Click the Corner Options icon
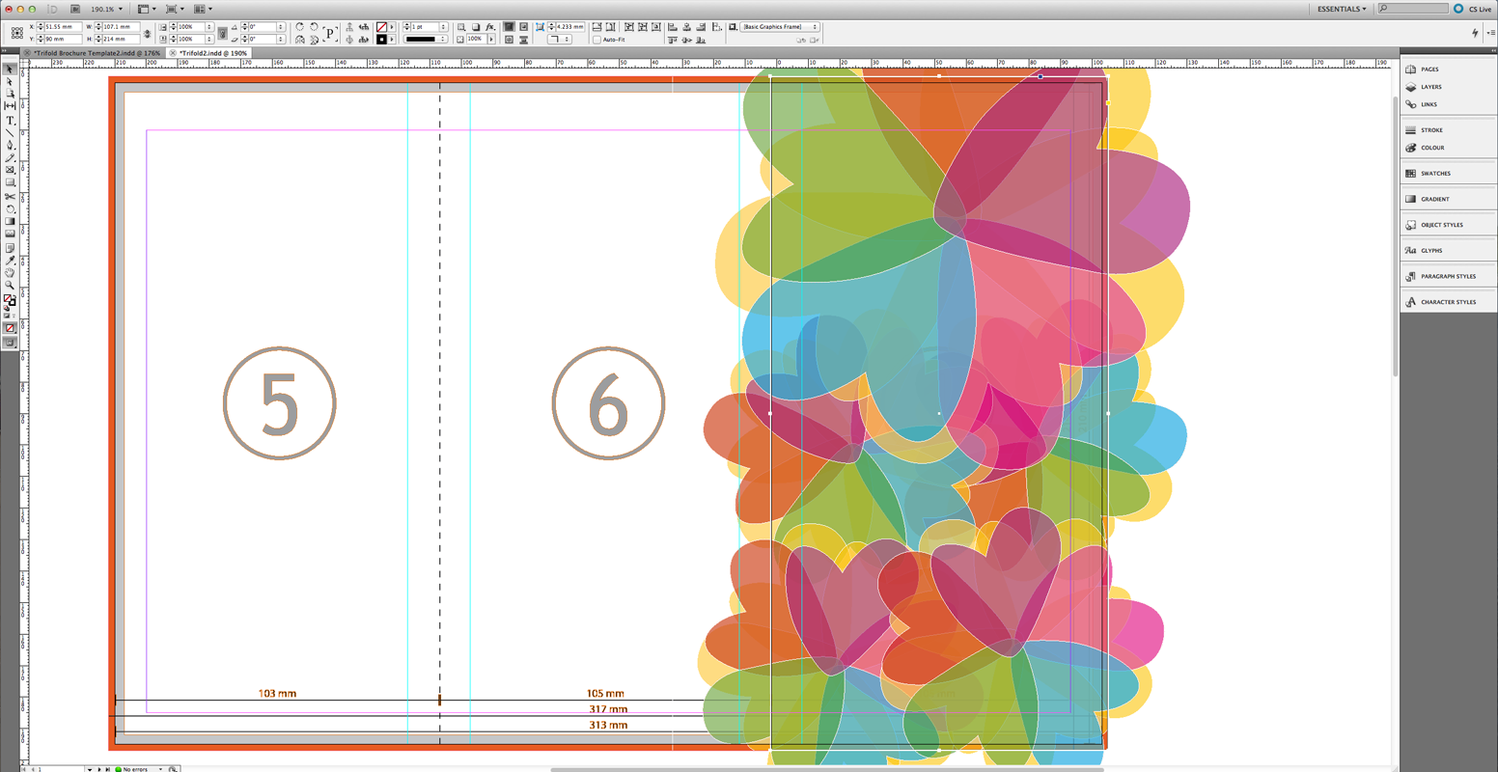This screenshot has height=772, width=1498. [540, 26]
